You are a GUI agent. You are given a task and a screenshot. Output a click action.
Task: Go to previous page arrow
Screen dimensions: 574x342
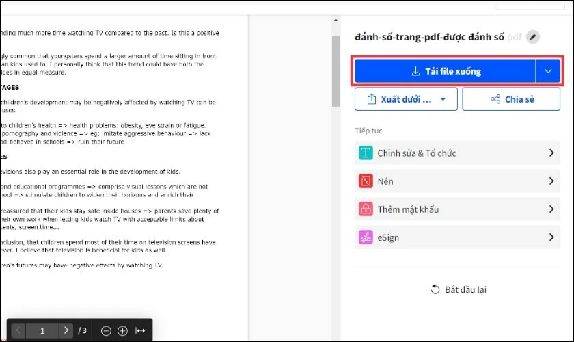point(18,330)
